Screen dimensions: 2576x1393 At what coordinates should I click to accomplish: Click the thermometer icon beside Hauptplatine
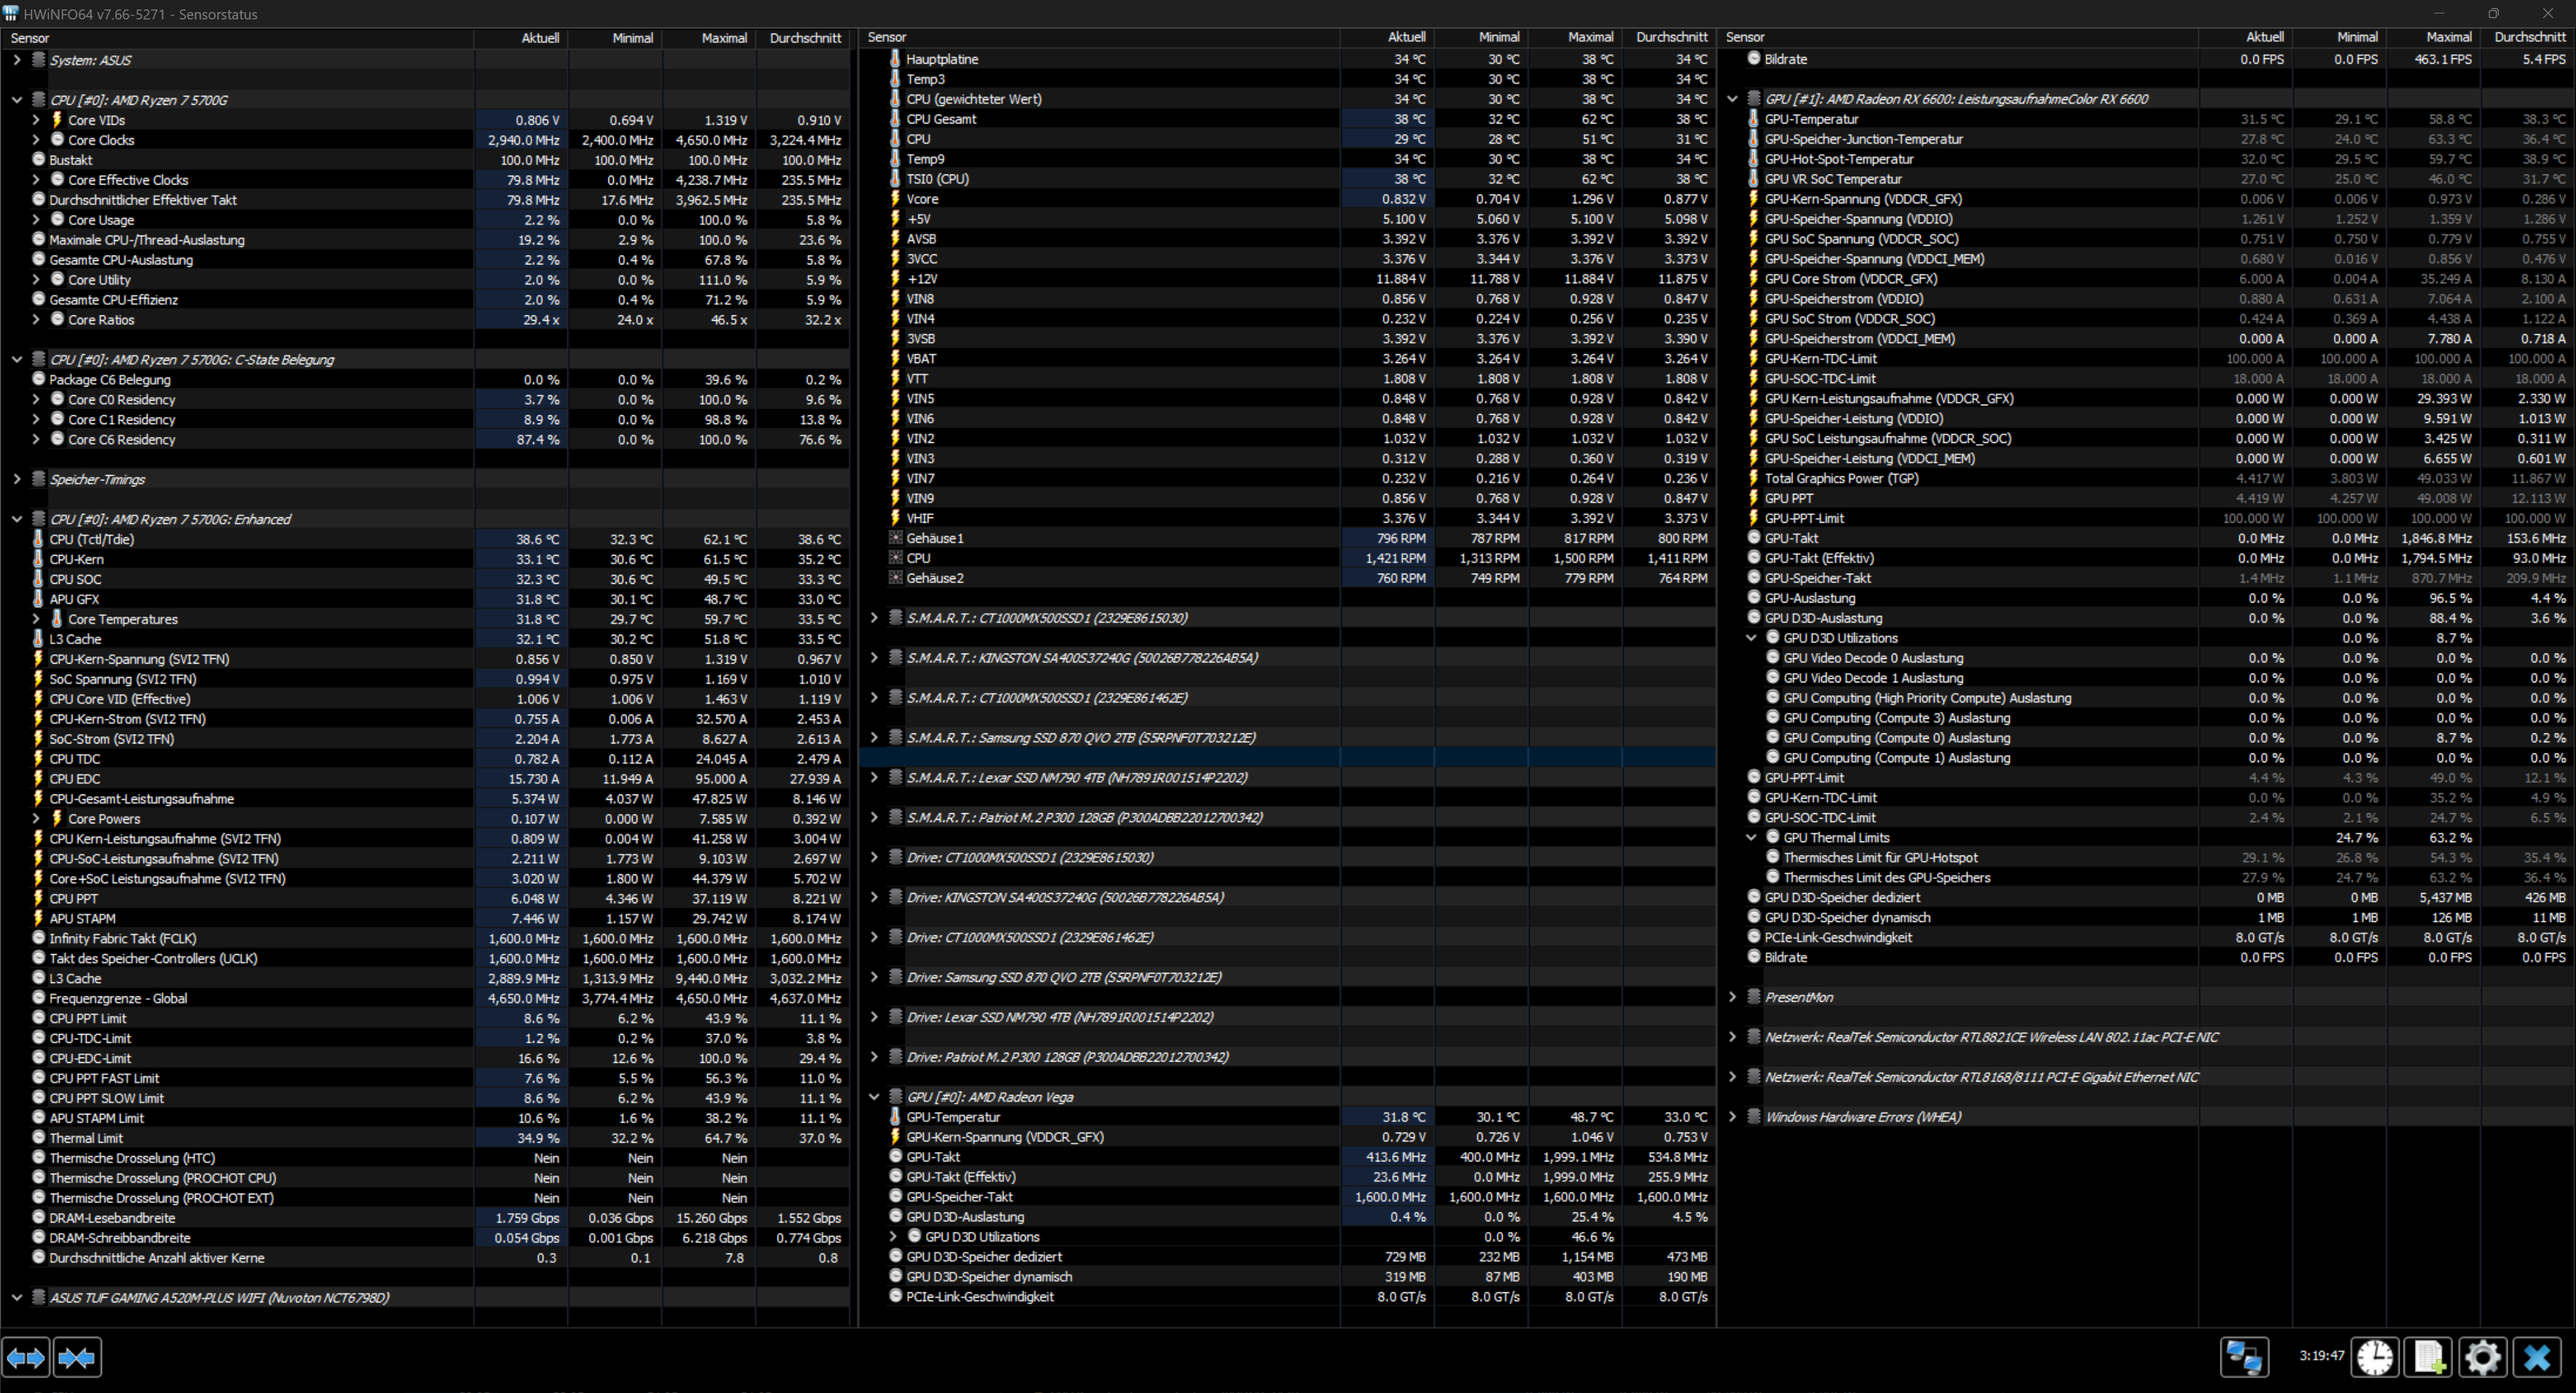coord(895,59)
